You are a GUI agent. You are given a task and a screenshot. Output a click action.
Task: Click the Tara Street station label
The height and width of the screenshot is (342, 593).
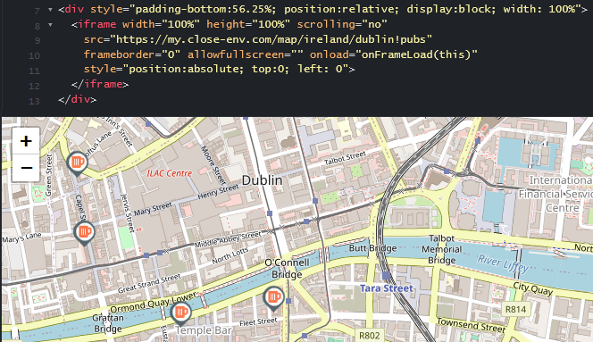(387, 288)
